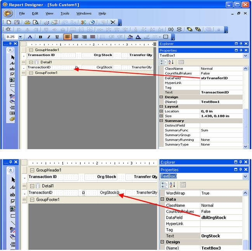Viewport: 252px width, 251px height.
Task: Show categorized view in lower Properties panel
Action: coord(163,185)
